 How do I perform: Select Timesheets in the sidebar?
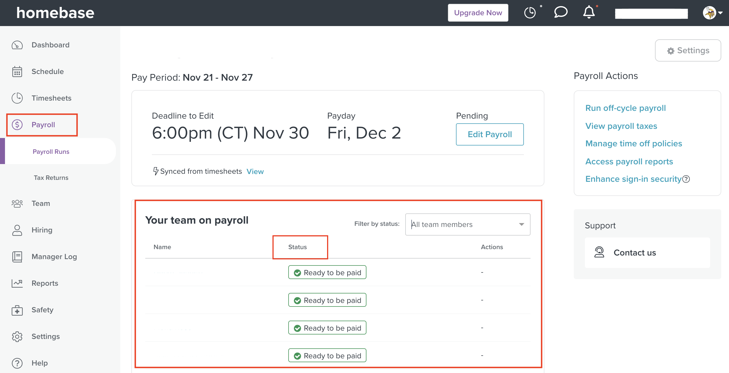point(51,98)
